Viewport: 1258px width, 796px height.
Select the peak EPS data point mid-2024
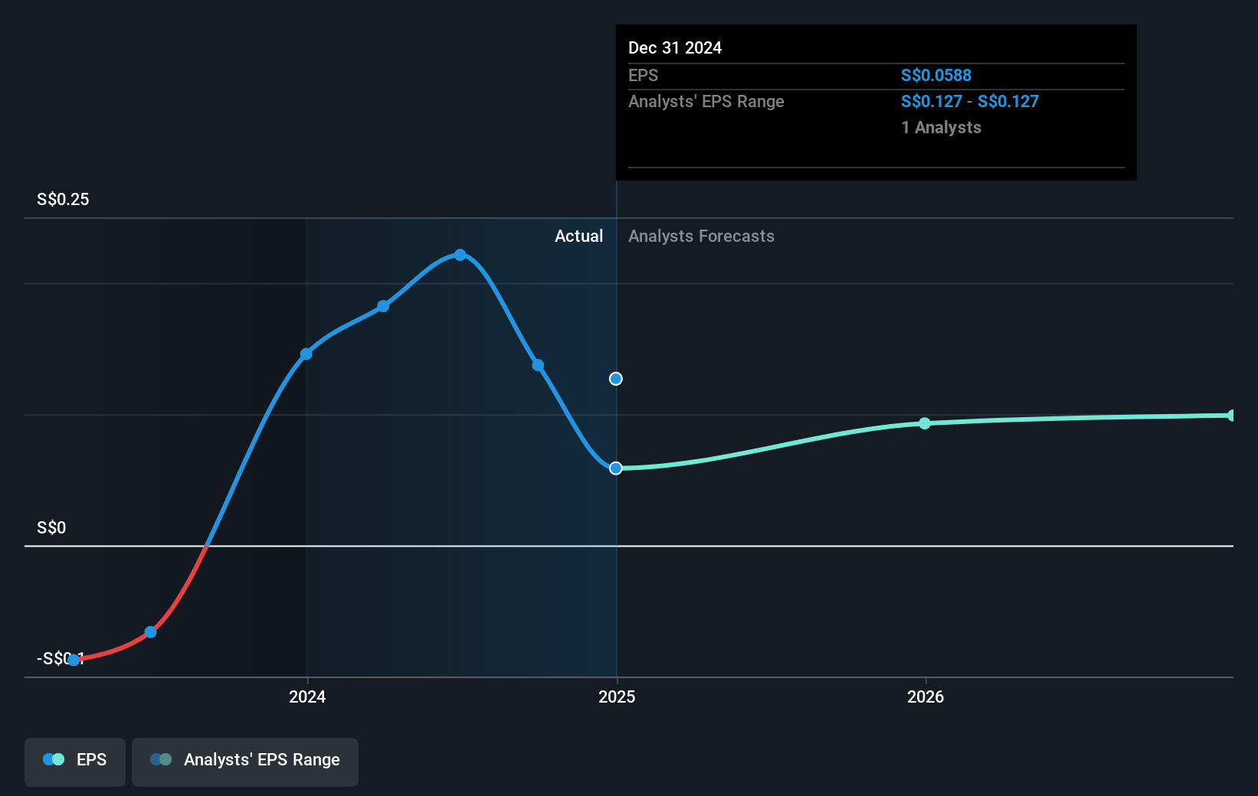pyautogui.click(x=460, y=255)
